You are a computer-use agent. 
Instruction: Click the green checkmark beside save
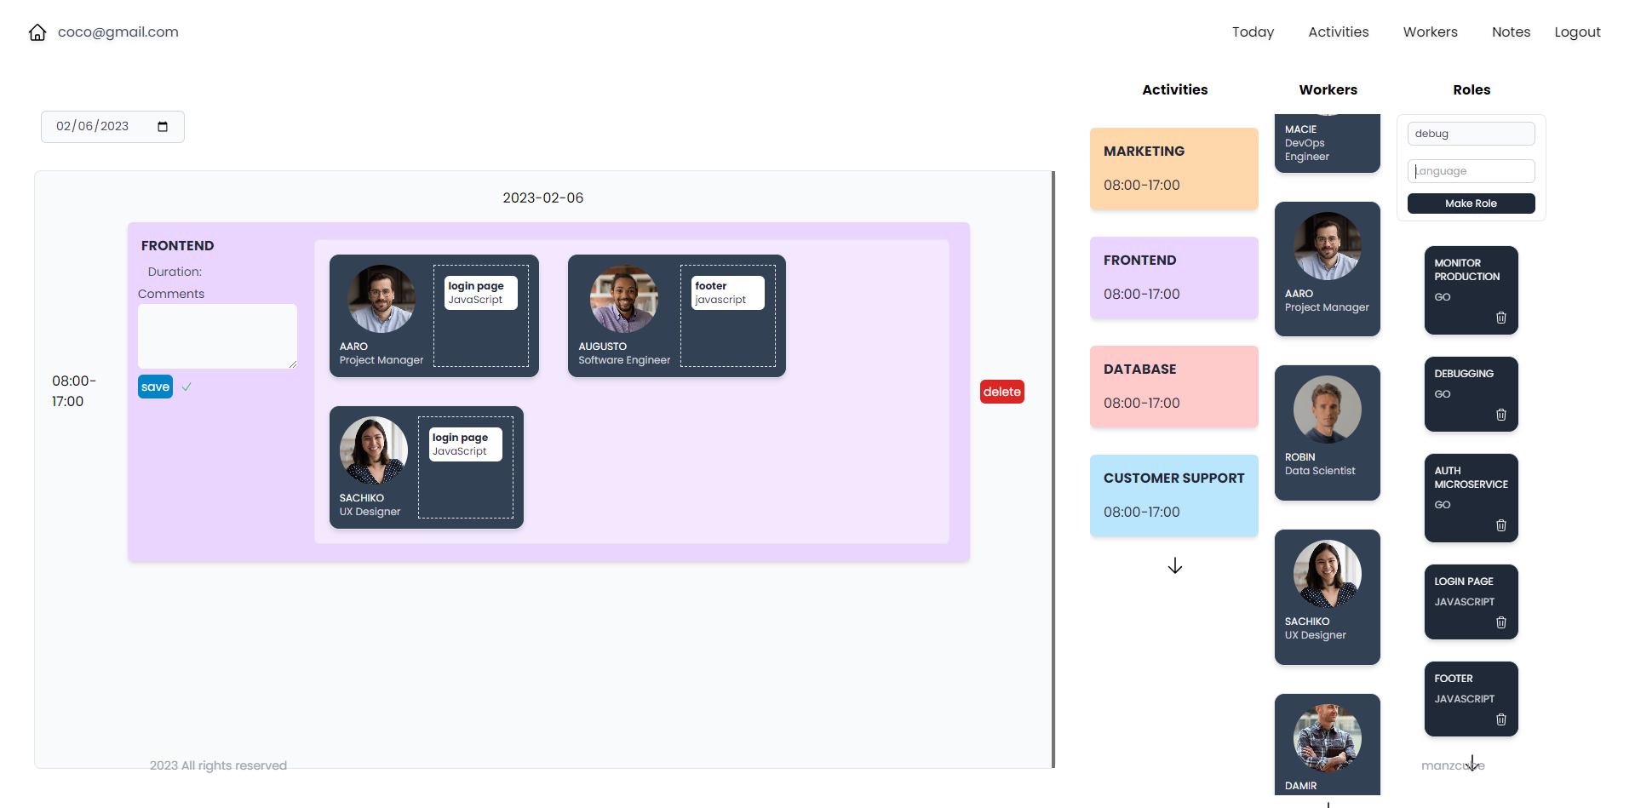[x=186, y=387]
